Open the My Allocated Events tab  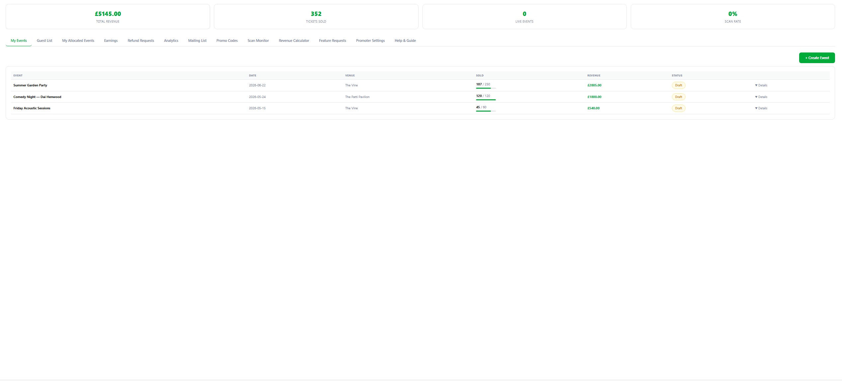(x=78, y=40)
